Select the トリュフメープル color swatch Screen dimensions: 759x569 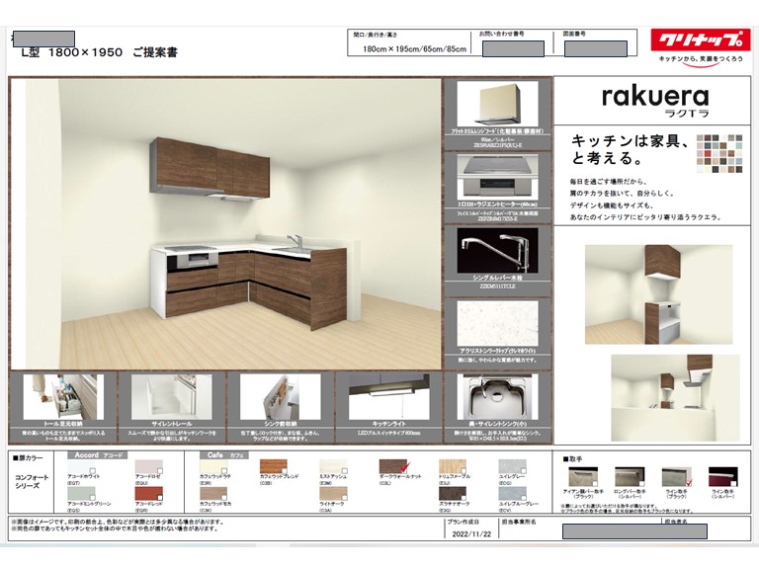(452, 466)
